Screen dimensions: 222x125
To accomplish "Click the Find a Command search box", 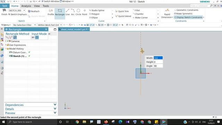I will (x=200, y=6).
